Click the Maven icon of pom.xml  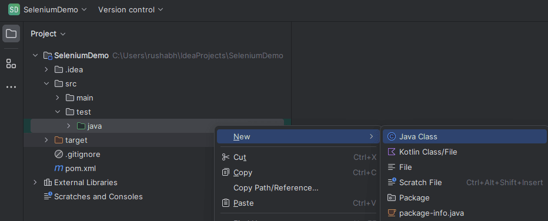coord(59,168)
